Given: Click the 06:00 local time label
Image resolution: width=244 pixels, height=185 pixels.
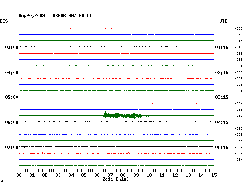Looking at the screenshot, I should pos(12,122).
